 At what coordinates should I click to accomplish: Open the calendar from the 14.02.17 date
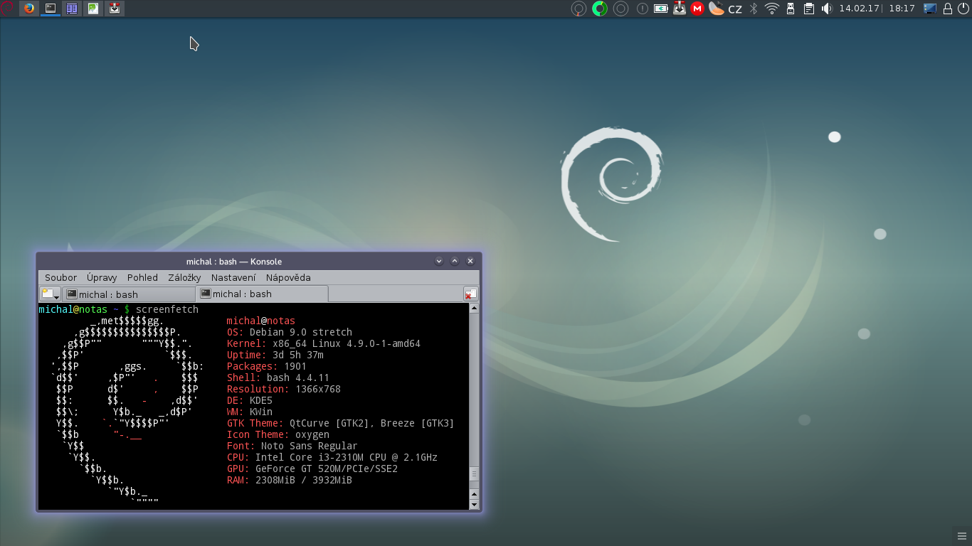(x=859, y=9)
